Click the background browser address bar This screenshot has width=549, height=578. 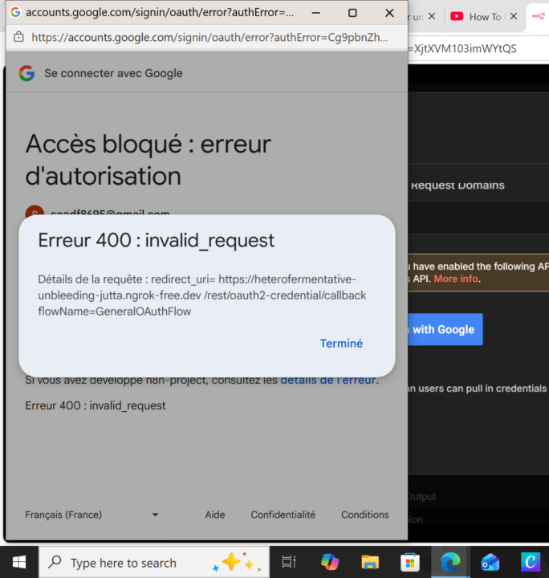(478, 49)
